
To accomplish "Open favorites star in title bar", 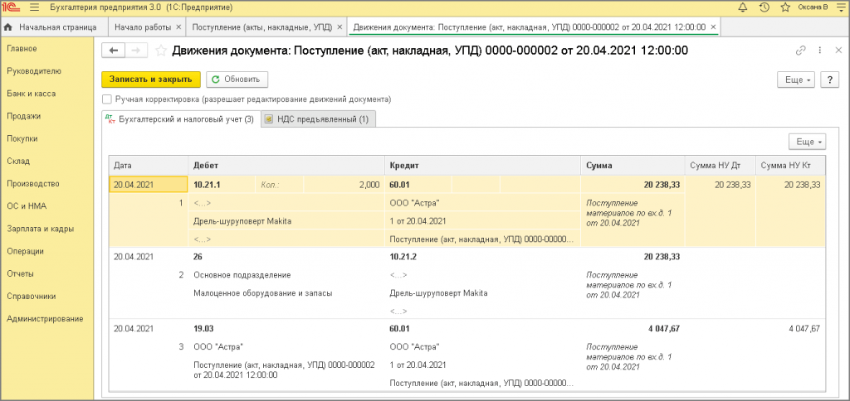I will point(784,7).
